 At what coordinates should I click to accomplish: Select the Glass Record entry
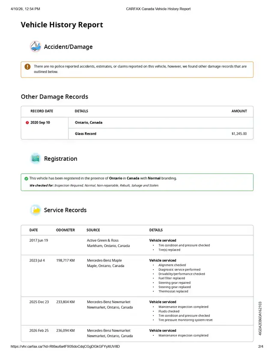point(86,134)
